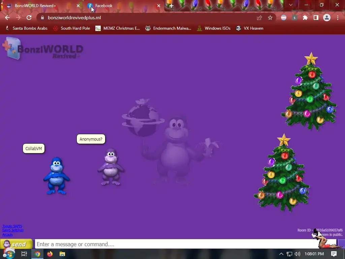Click the Chrome taskbar icon
345x259 pixels.
38,254
